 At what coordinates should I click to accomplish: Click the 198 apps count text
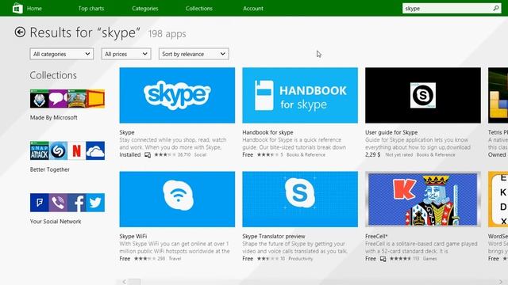167,33
